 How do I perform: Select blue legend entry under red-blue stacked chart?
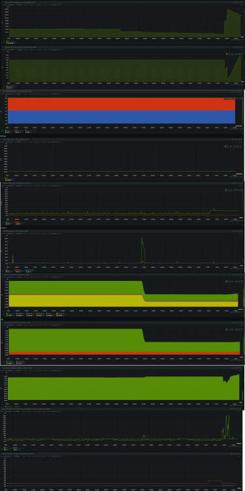(29, 131)
